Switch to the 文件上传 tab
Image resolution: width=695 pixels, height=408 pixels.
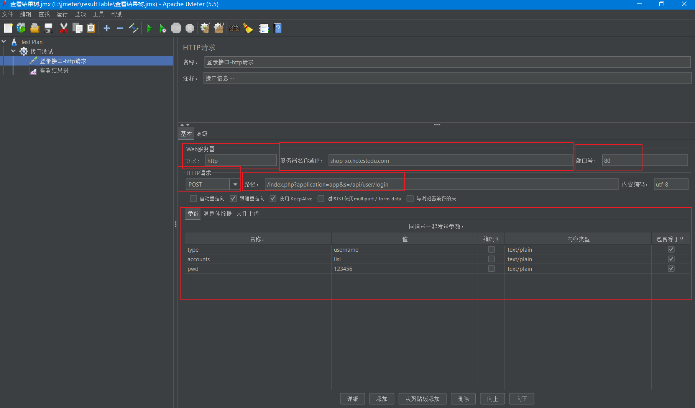pyautogui.click(x=248, y=213)
